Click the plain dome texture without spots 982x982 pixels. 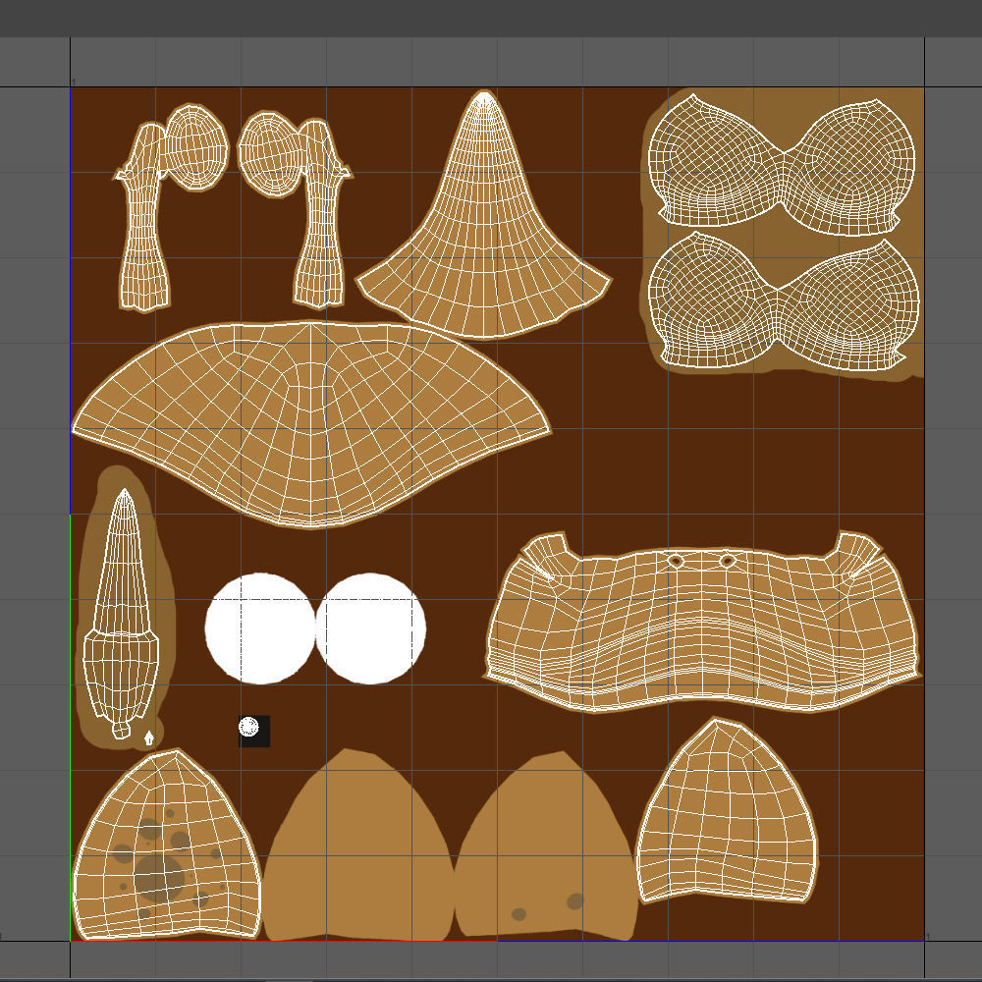(358, 845)
